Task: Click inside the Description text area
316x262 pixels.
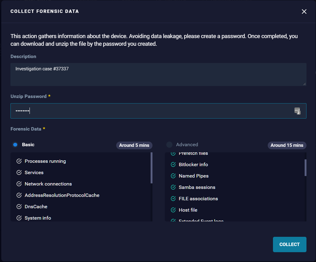Action: [x=158, y=74]
